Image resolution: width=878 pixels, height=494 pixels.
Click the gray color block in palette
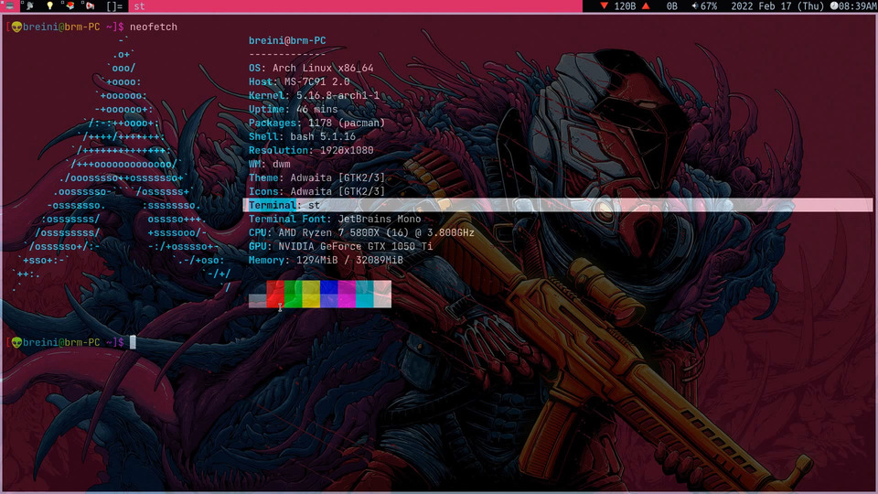tap(258, 301)
